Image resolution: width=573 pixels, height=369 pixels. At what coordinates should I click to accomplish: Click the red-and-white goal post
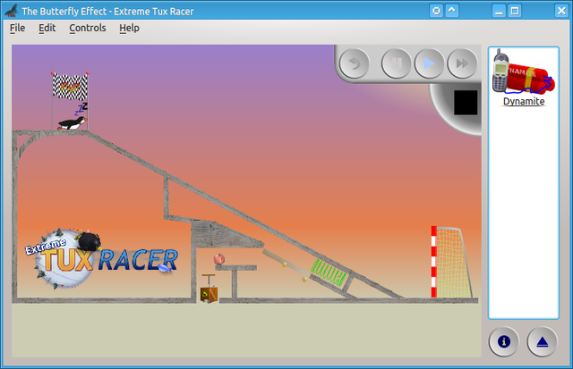pos(433,262)
